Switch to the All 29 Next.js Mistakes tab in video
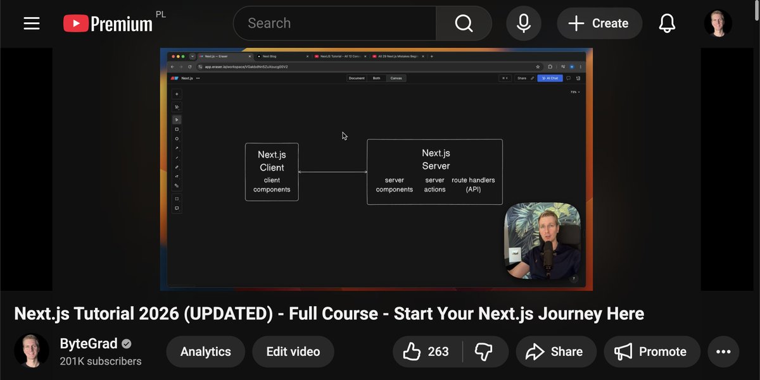The height and width of the screenshot is (380, 760). pos(398,56)
